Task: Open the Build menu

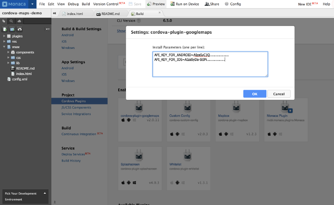Action: tap(86, 4)
